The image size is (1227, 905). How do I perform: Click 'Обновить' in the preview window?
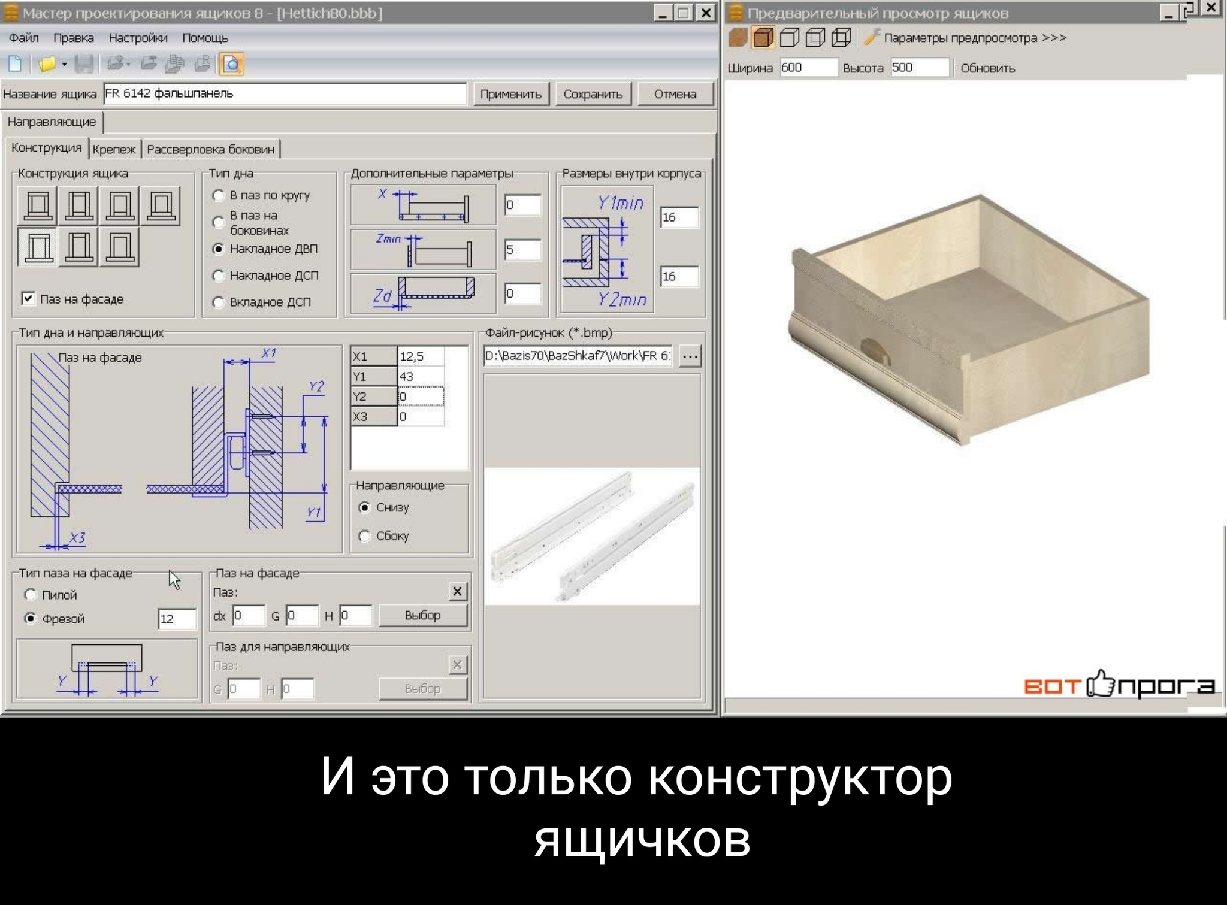point(988,68)
